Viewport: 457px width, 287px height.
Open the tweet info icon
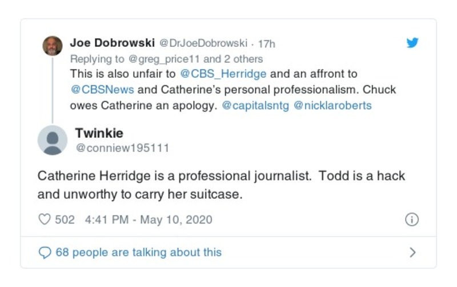pyautogui.click(x=411, y=220)
